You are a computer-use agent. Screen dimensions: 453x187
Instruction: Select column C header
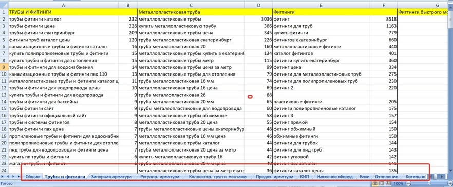click(x=191, y=5)
